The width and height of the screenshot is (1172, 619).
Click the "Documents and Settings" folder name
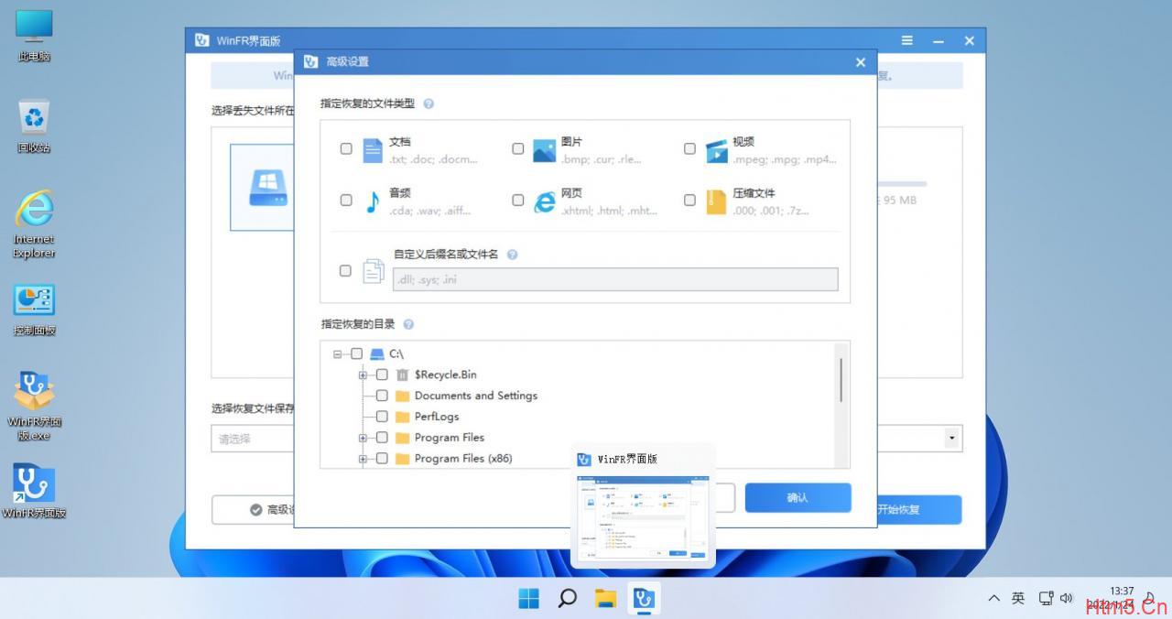coord(476,396)
